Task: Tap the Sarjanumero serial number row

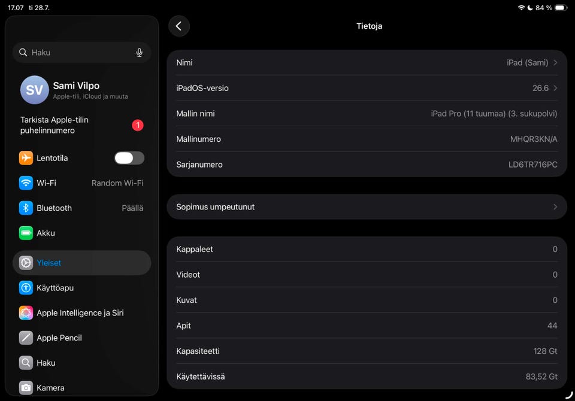Action: pos(367,165)
